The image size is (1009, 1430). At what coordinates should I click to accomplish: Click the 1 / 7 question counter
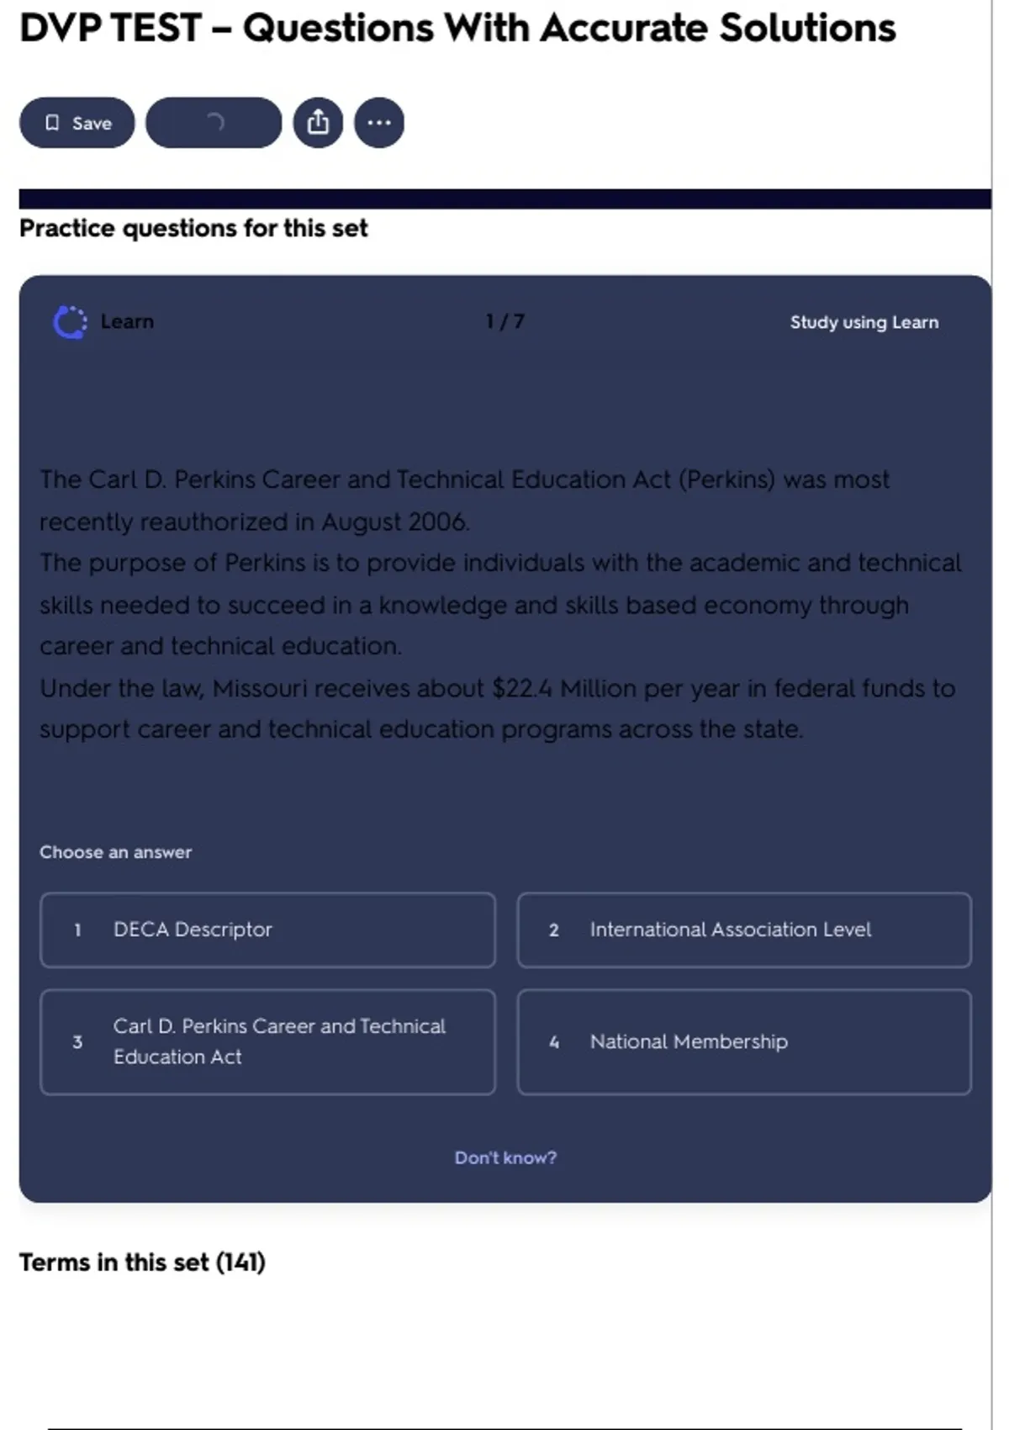pos(504,322)
